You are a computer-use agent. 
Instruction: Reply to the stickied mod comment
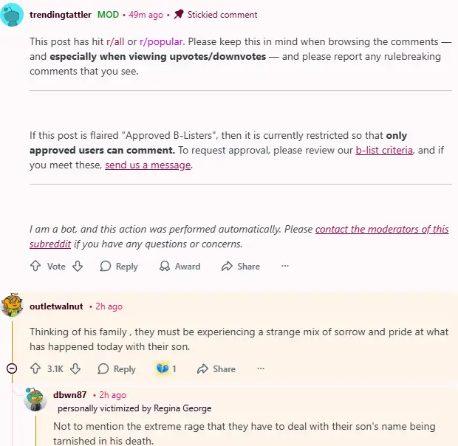118,266
